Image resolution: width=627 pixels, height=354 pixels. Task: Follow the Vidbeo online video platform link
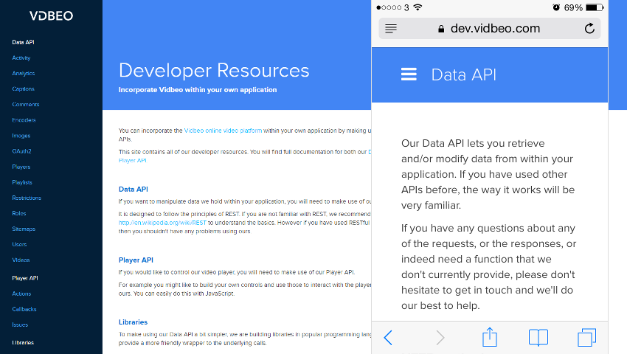(x=223, y=131)
